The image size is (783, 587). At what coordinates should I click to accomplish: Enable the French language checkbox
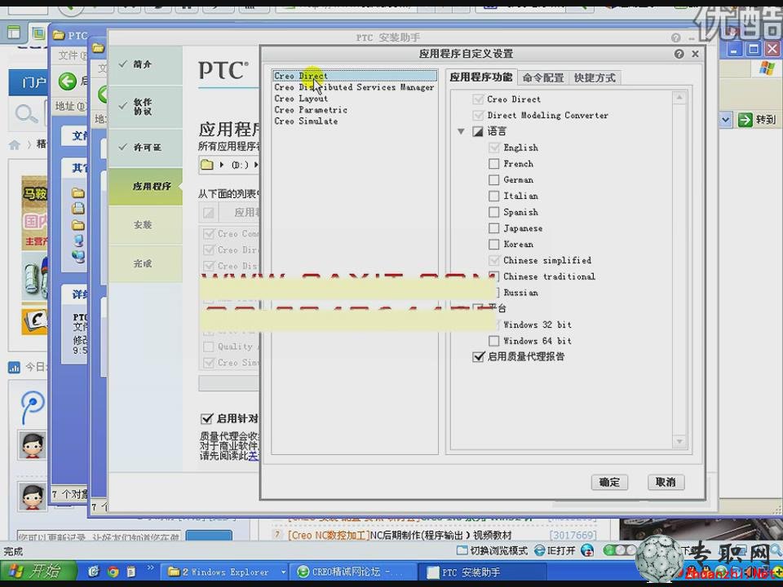click(x=494, y=164)
